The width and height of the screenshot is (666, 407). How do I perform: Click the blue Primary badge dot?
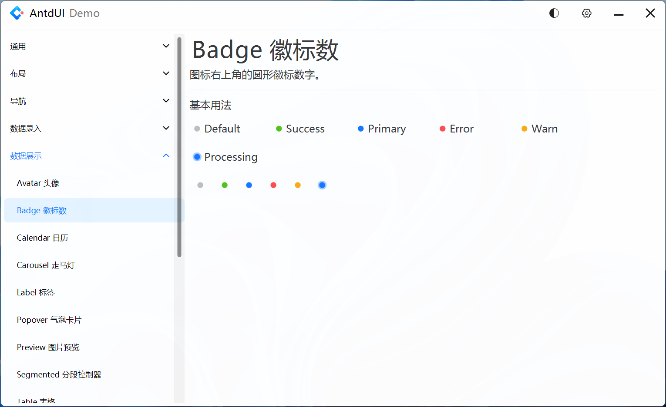pyautogui.click(x=361, y=129)
